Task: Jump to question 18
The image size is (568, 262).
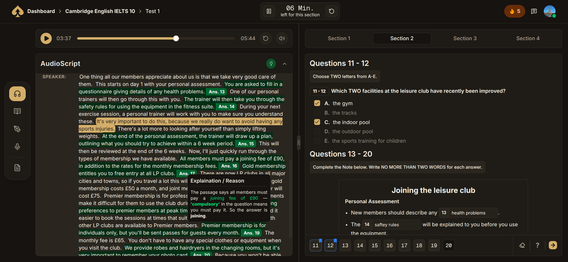Action: tap(419, 245)
